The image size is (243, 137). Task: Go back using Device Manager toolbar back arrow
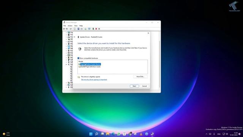64,29
